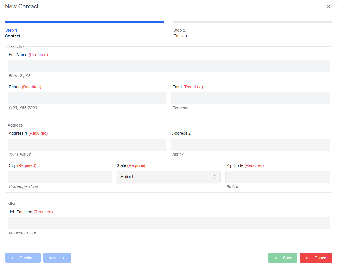
Task: Save the new contact
Action: click(283, 258)
